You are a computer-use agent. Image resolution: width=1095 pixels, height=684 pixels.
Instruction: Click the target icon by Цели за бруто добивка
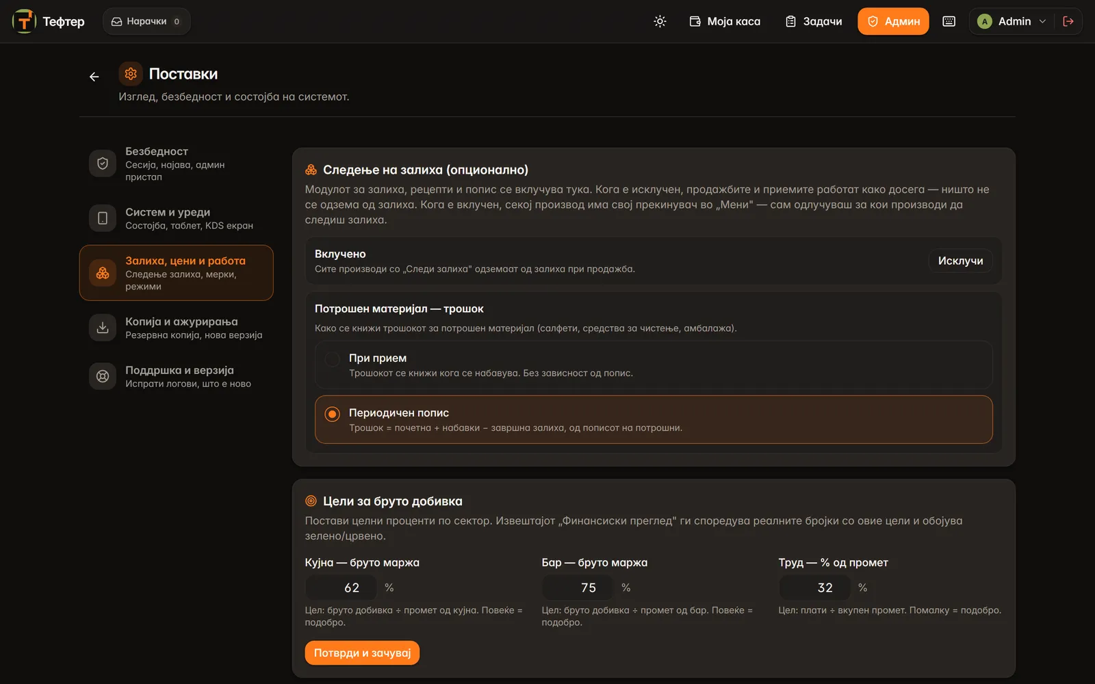[x=311, y=501]
